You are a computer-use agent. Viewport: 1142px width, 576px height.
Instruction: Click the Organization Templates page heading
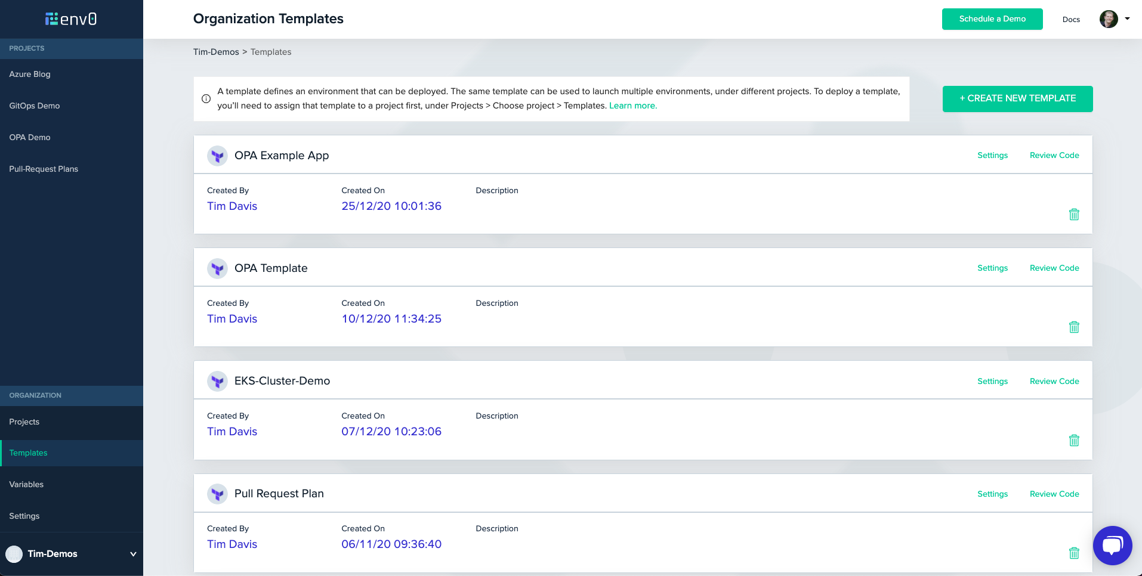[268, 19]
